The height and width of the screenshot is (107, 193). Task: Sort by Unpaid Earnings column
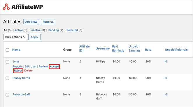pos(134,48)
